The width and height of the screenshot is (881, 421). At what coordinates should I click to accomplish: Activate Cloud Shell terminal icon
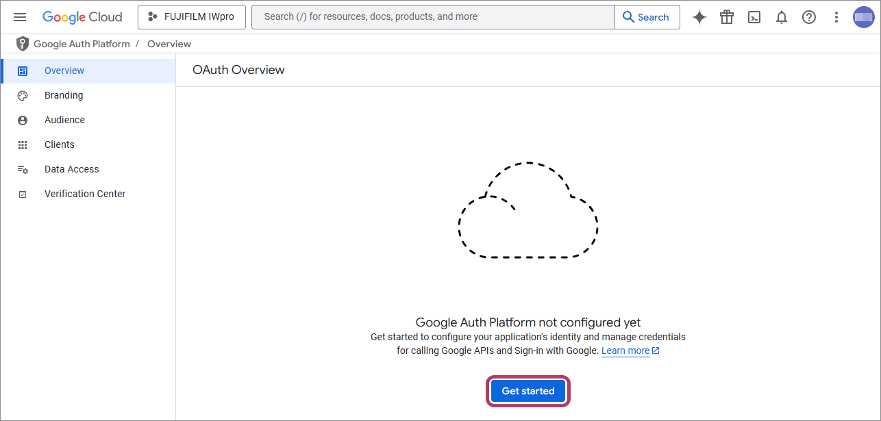[x=754, y=17]
